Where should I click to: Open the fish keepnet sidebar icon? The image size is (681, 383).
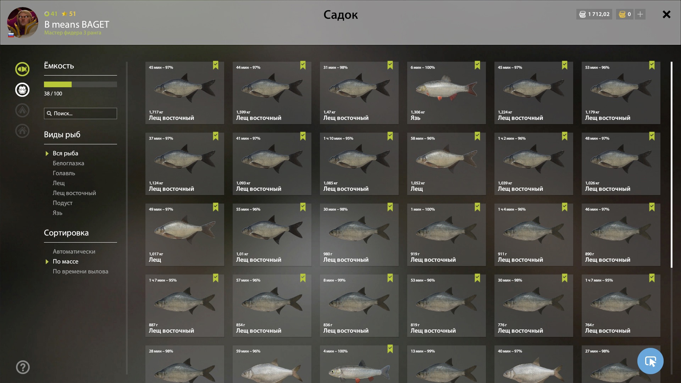tap(22, 69)
